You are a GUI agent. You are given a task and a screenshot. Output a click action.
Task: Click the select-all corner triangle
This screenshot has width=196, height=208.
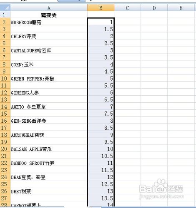pos(5,7)
